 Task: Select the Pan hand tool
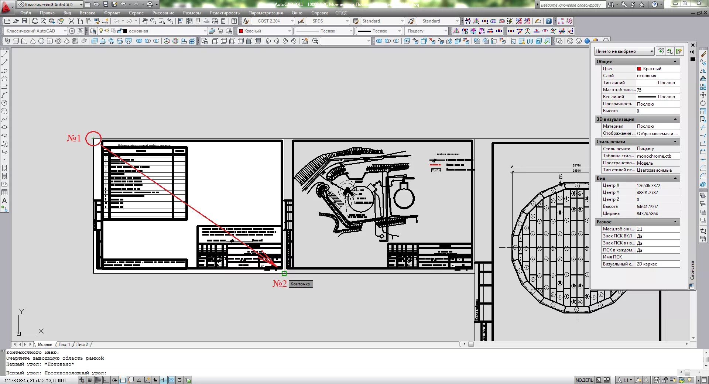coord(145,21)
